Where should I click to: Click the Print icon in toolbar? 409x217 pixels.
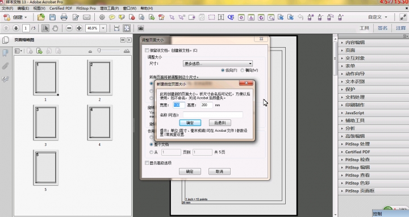[x=64, y=17]
